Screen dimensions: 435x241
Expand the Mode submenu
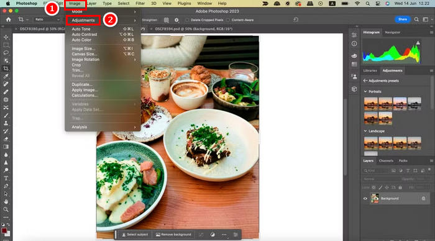103,12
